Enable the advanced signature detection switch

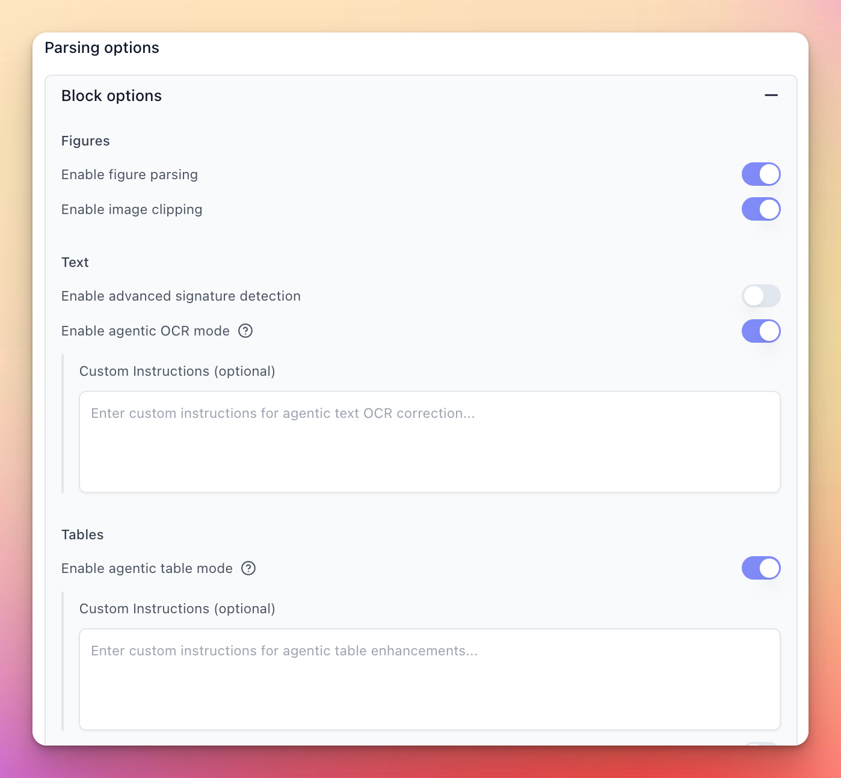tap(761, 296)
